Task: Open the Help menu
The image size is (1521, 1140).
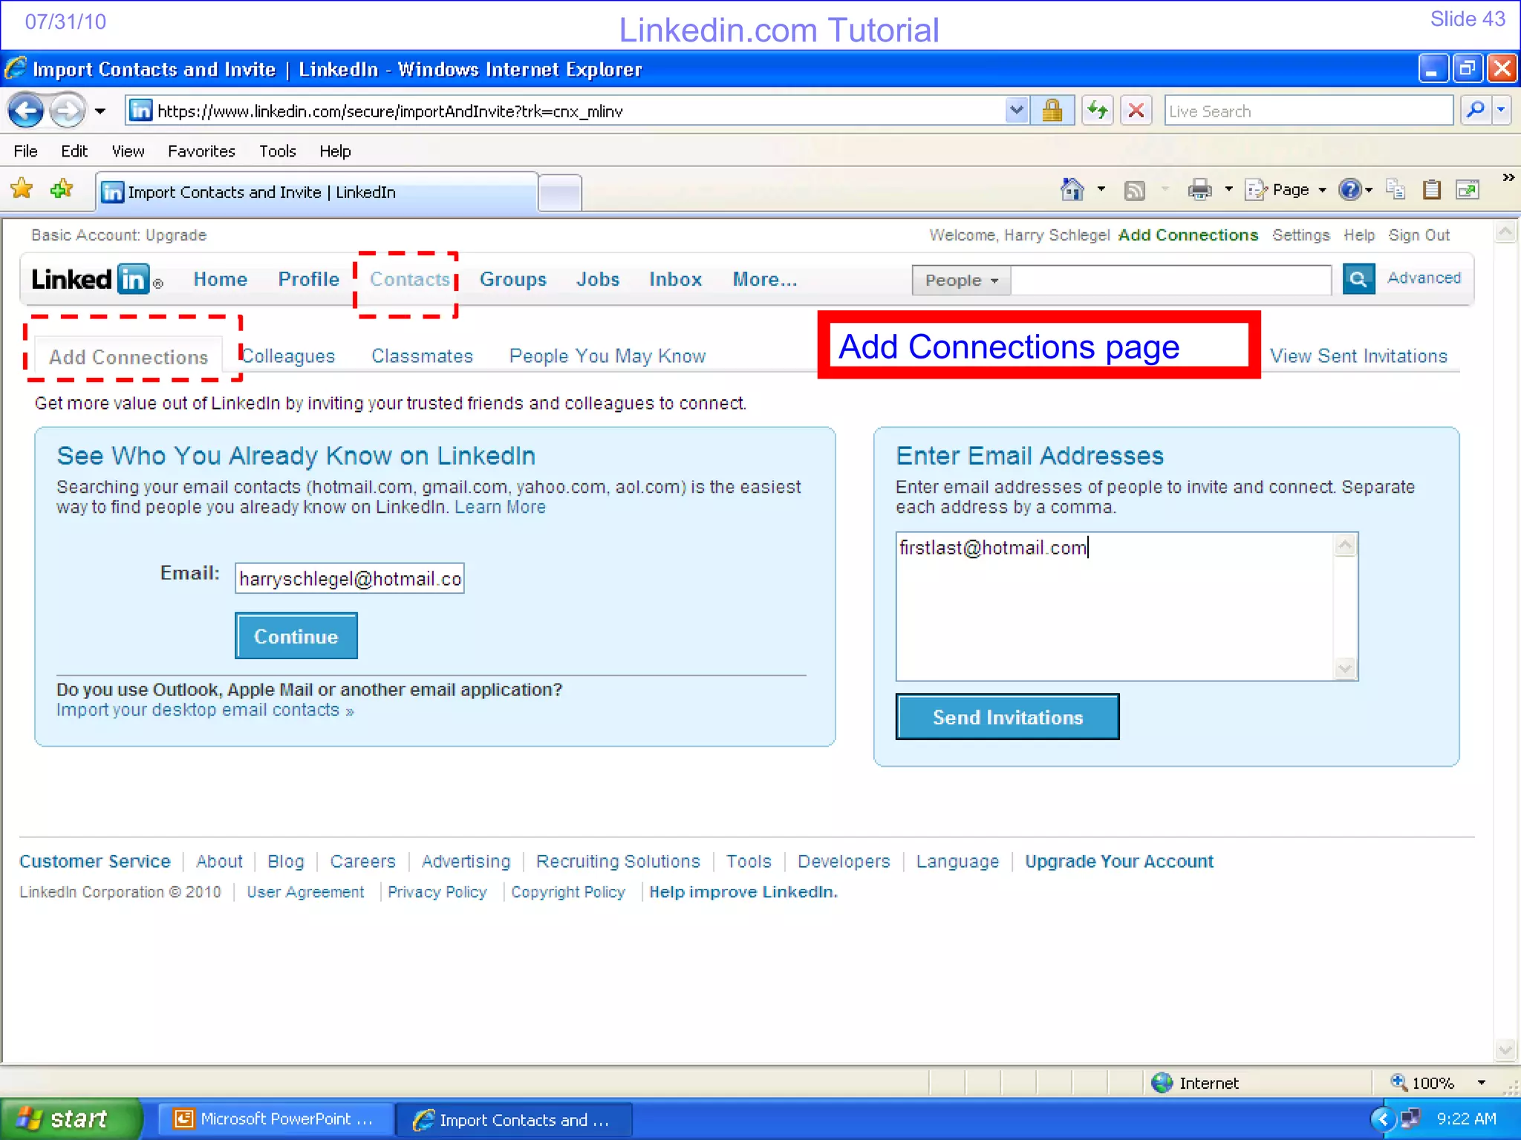Action: coord(335,151)
